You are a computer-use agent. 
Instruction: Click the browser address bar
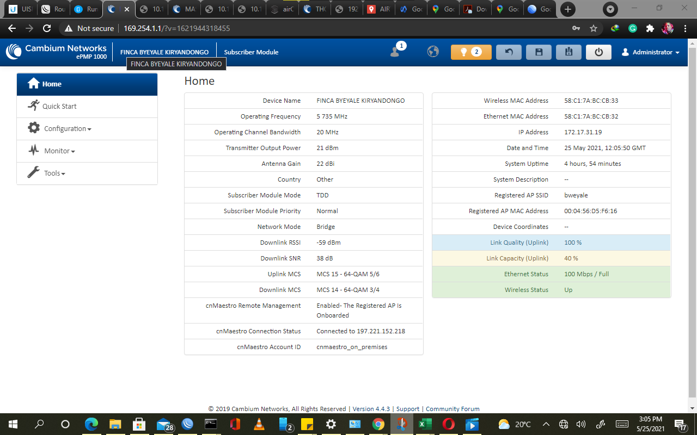tap(327, 28)
